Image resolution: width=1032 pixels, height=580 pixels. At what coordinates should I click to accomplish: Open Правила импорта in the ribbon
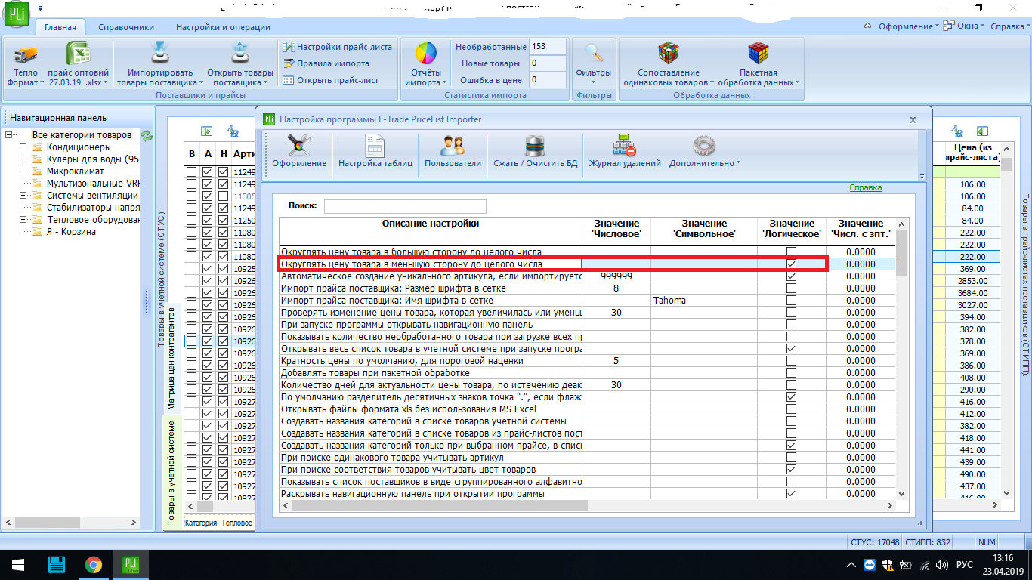tap(326, 63)
